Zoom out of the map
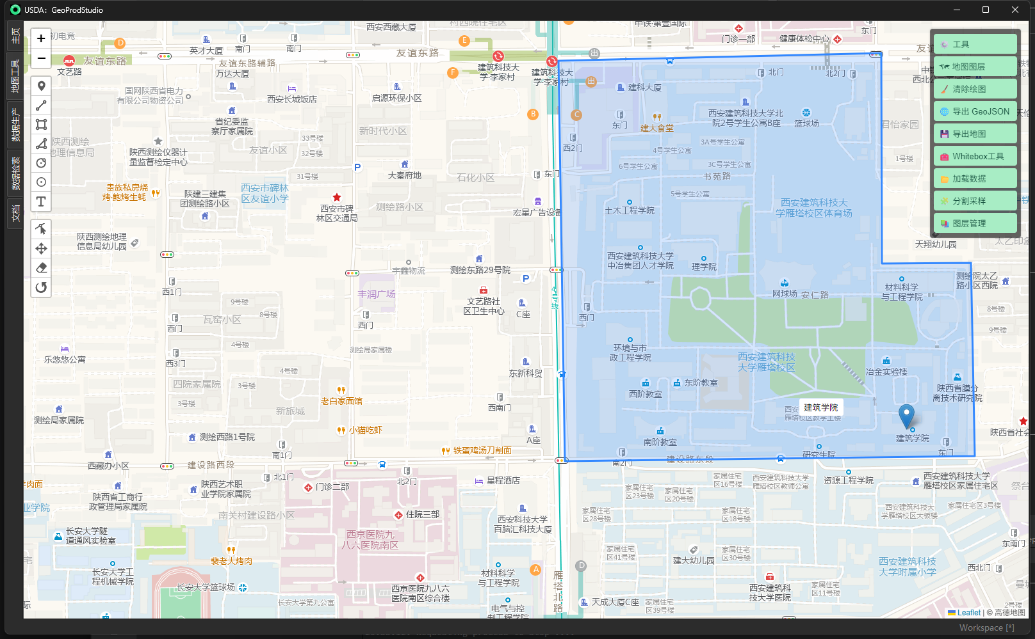 (x=41, y=58)
